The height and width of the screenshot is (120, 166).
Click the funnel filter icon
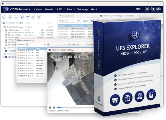click(x=79, y=21)
